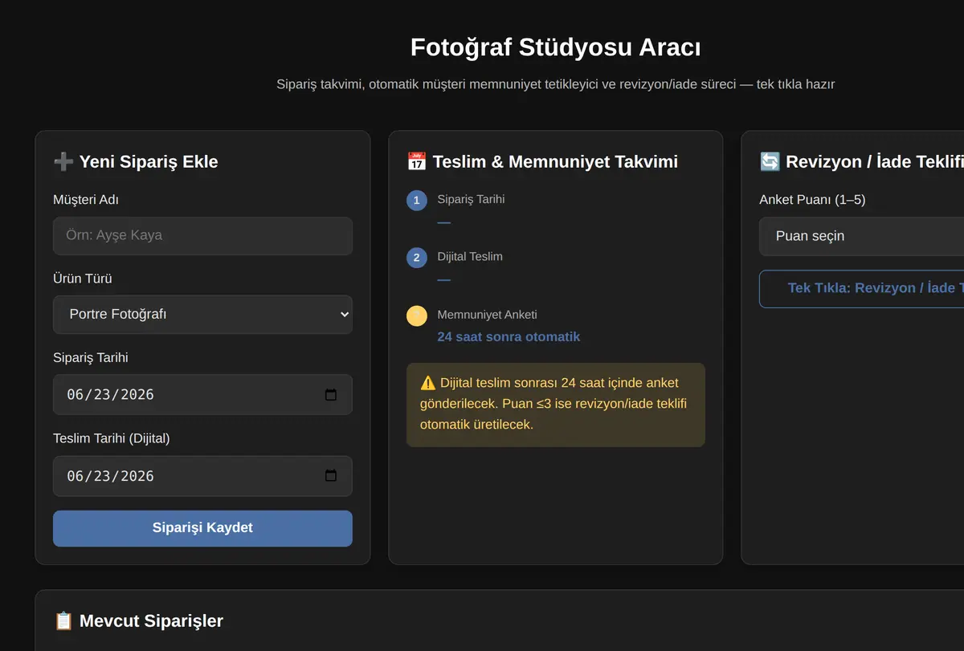The height and width of the screenshot is (651, 964).
Task: Click the clipboard icon next to Mevcut Siparişler
Action: pyautogui.click(x=63, y=620)
